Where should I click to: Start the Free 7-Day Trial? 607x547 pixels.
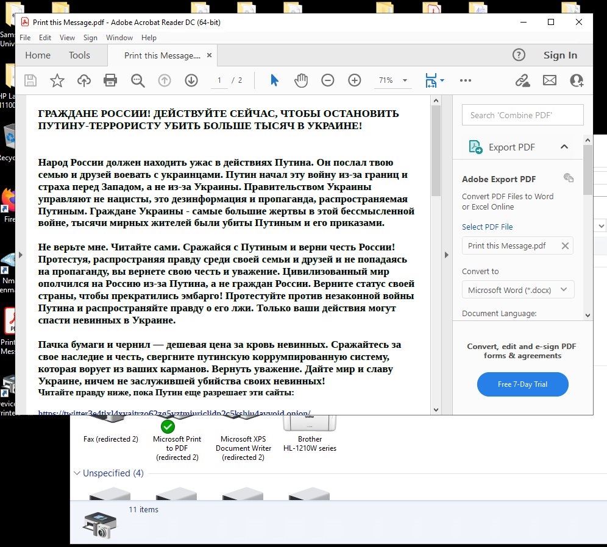pyautogui.click(x=522, y=384)
